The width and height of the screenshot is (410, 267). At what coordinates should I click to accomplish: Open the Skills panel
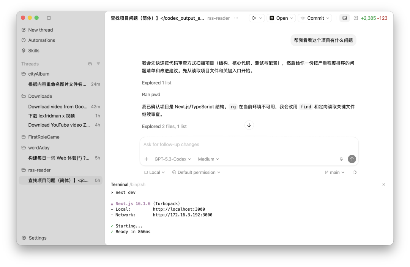point(35,50)
